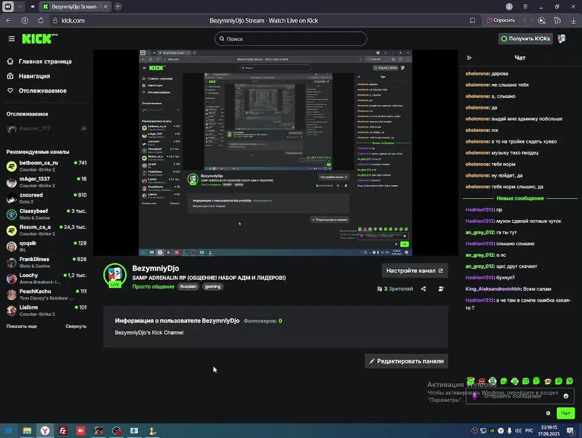
Task: Open the user avatar menu in Kick header
Action: click(561, 38)
